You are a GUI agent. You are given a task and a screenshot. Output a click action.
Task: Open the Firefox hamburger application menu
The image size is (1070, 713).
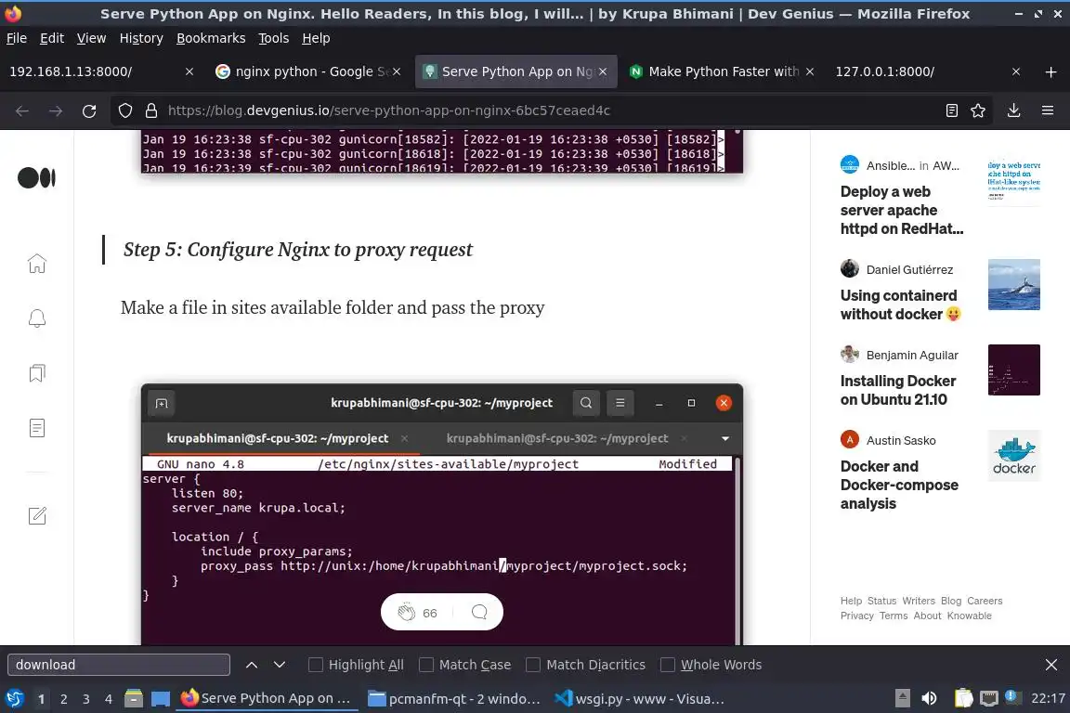1048,110
